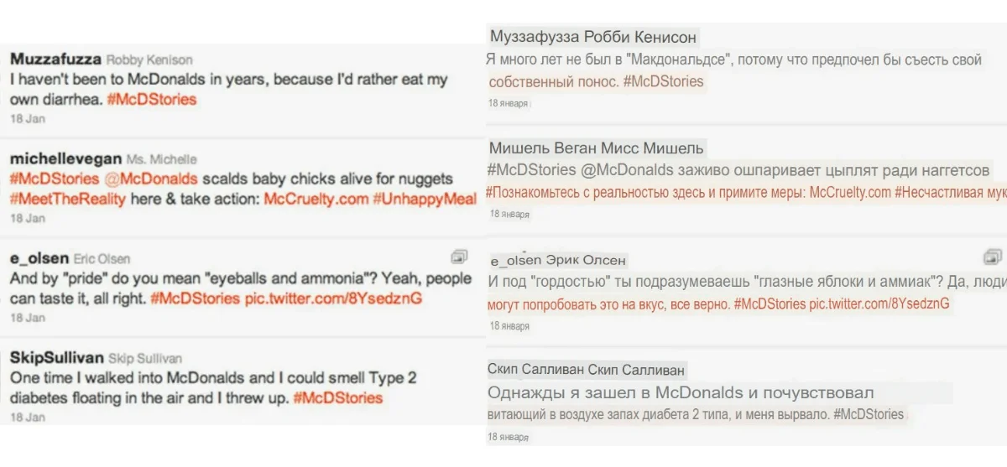Click #McDStories hashtag in English Muzzafuzza tweet

(x=152, y=99)
